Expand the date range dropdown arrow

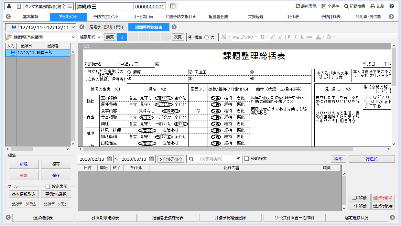[x=73, y=27]
